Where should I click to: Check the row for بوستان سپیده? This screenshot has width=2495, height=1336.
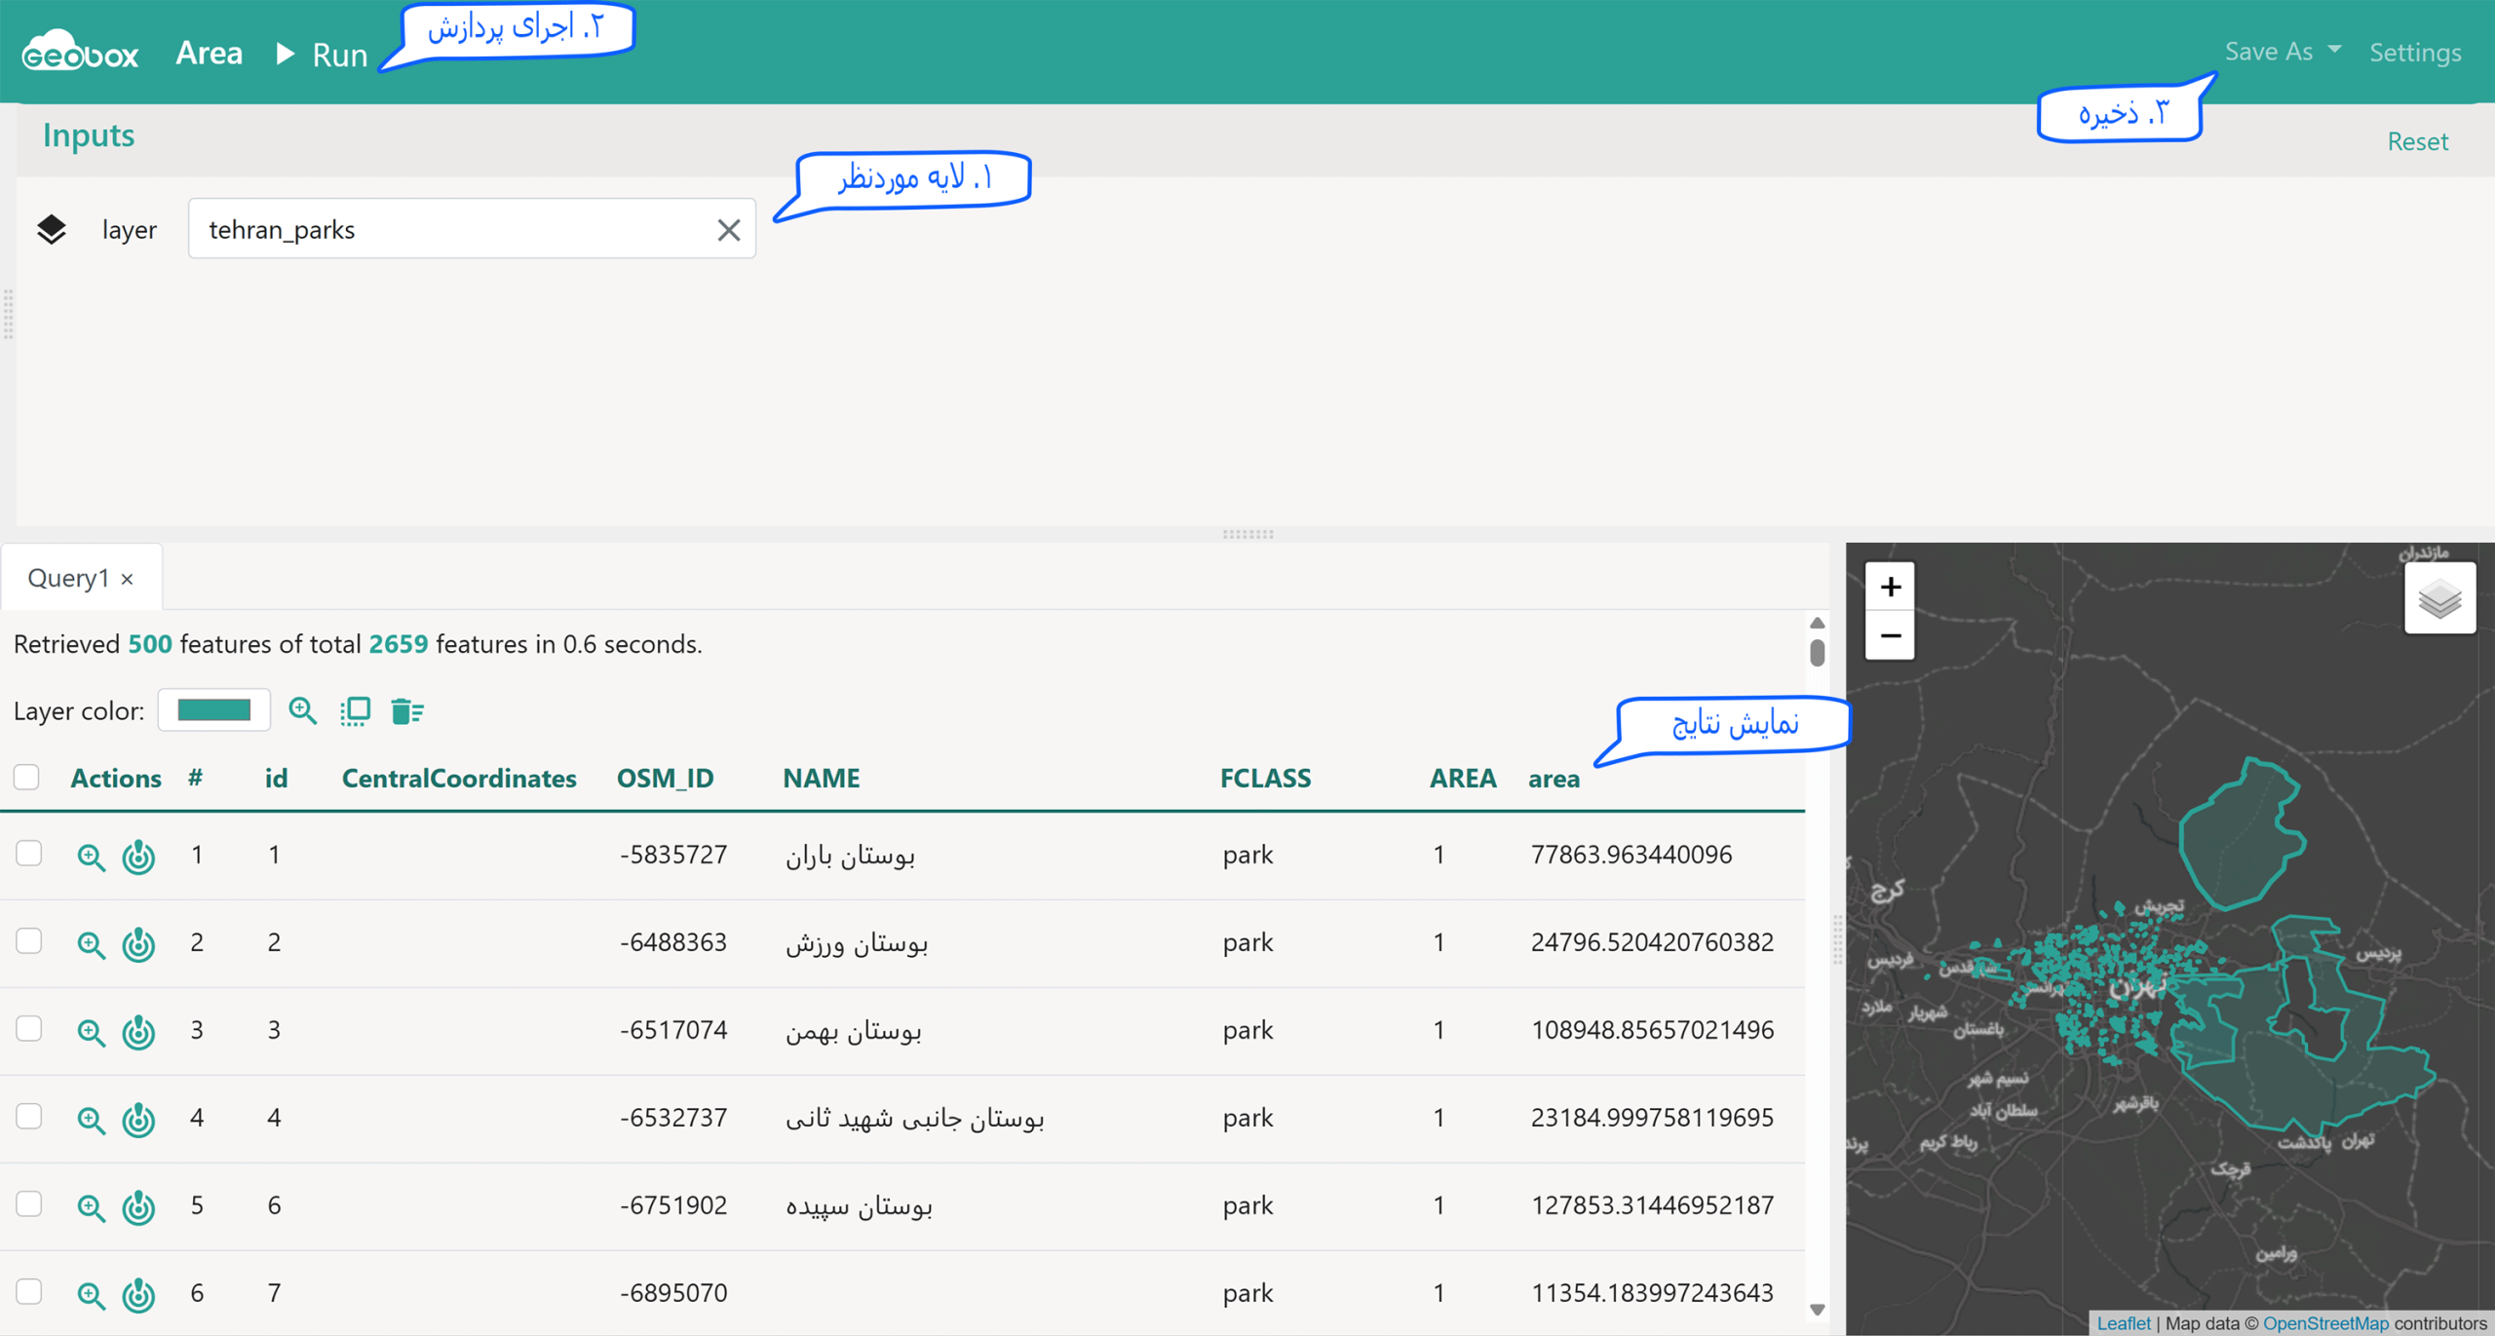pos(29,1204)
